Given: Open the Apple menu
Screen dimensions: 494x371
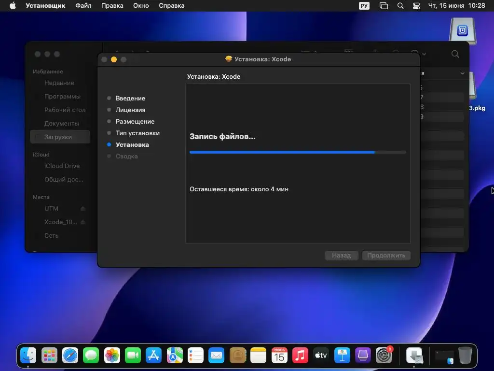Looking at the screenshot, I should [13, 5].
